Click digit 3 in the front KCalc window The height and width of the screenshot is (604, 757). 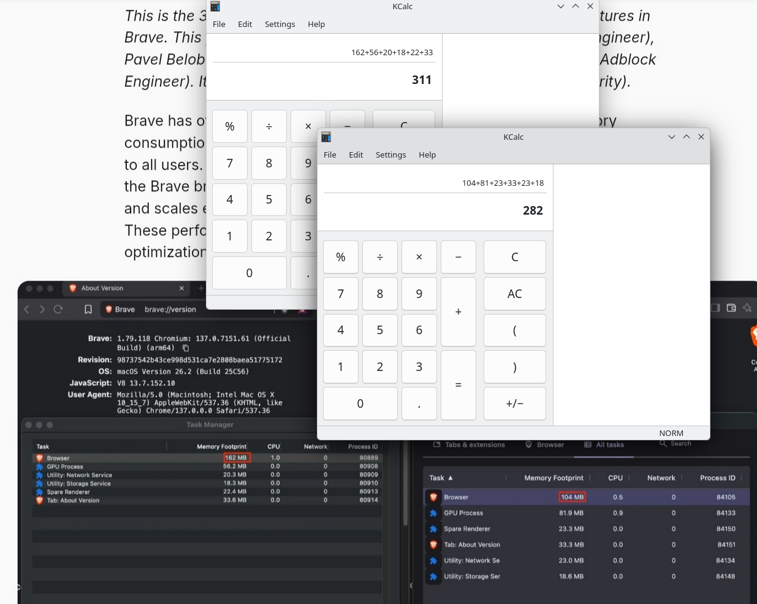[x=419, y=367]
